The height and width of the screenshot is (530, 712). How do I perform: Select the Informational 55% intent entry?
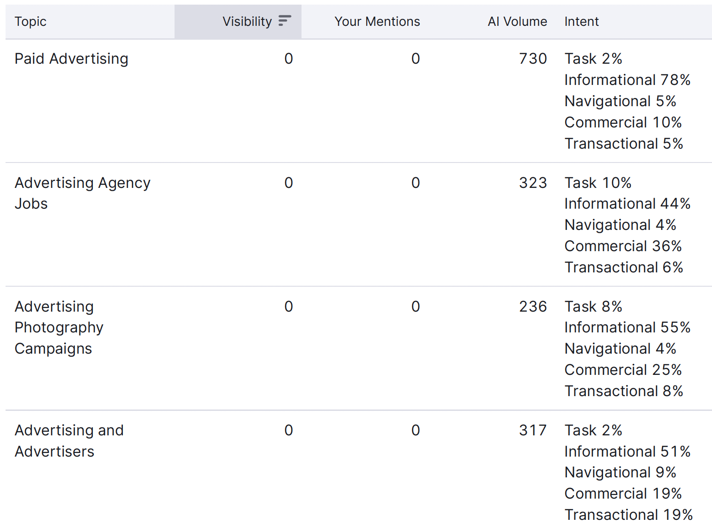pyautogui.click(x=627, y=327)
